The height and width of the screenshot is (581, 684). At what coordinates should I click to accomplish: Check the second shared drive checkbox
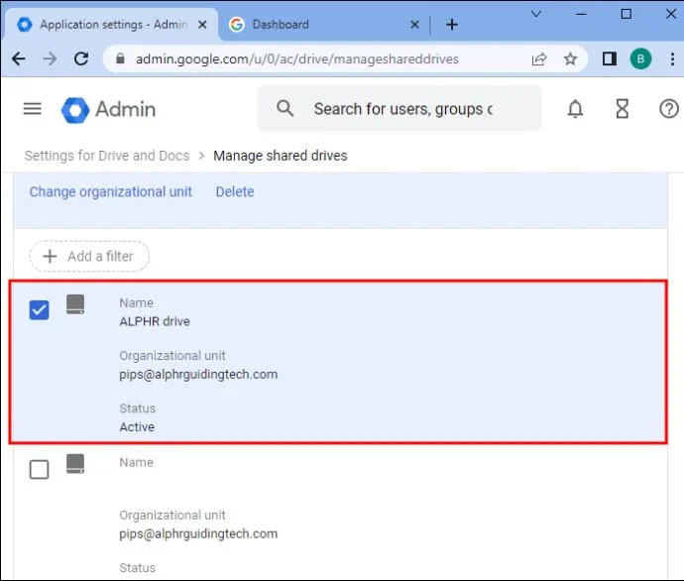[39, 470]
